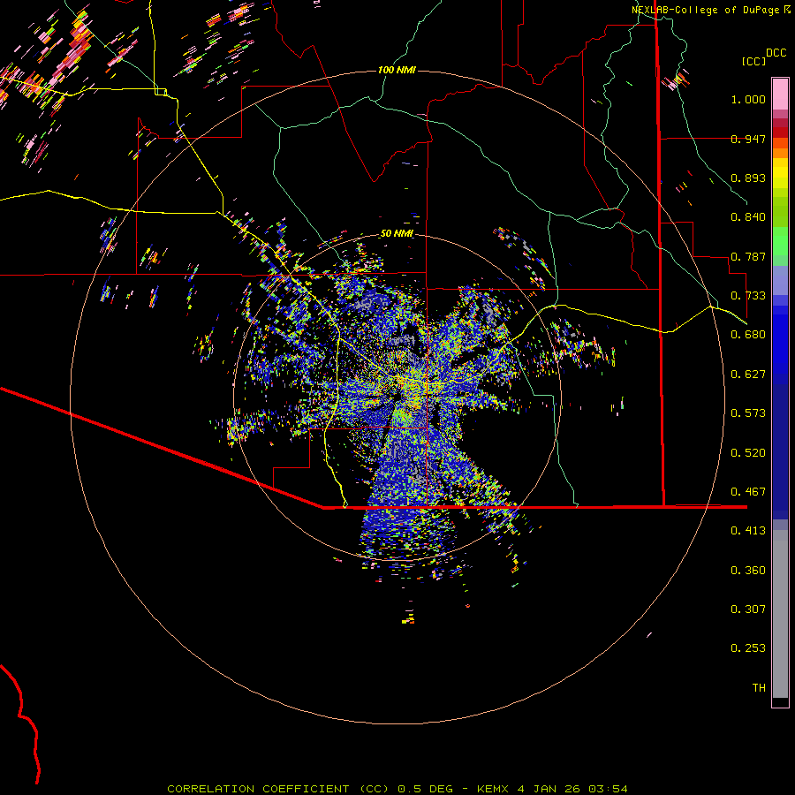Click the 0.627 legend value
The image size is (795, 795).
pyautogui.click(x=748, y=375)
